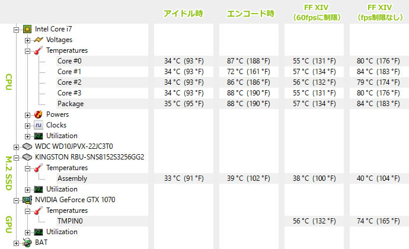Viewport: 409px width, 249px height.
Task: Collapse the KINGSTON RBU drive node
Action: [16, 158]
